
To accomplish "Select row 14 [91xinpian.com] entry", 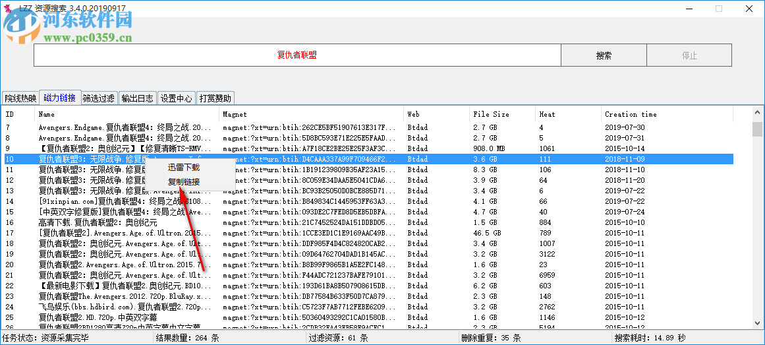I will tap(125, 201).
